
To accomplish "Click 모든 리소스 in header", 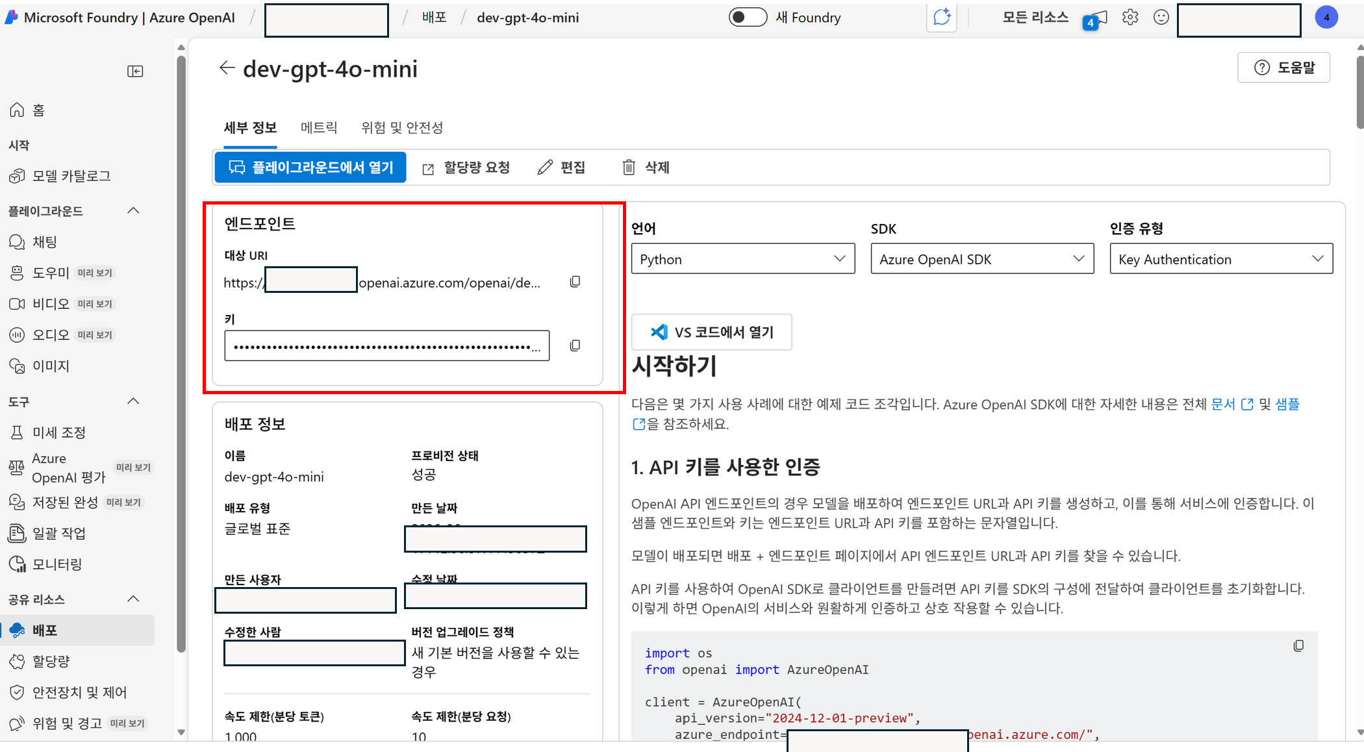I will tap(1035, 18).
